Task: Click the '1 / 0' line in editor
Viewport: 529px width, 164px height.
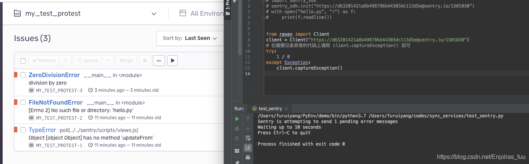Action: (x=283, y=56)
